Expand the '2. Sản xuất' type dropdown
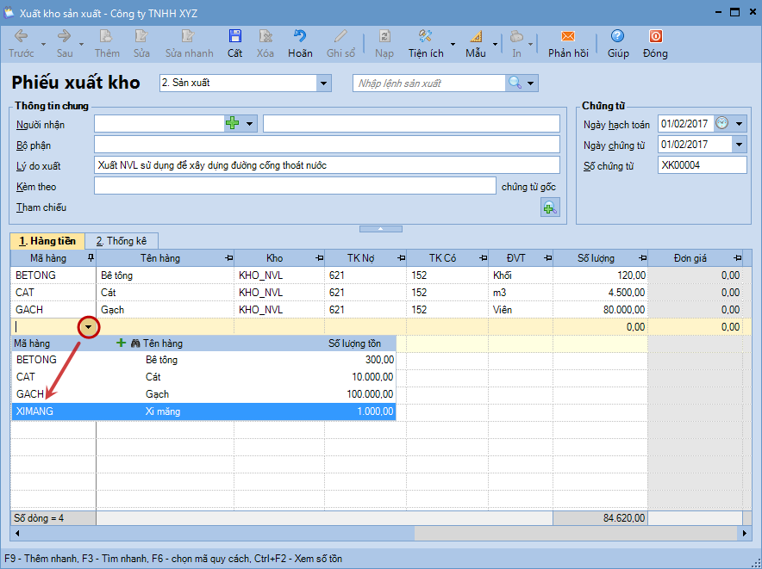The height and width of the screenshot is (569, 762). (324, 83)
